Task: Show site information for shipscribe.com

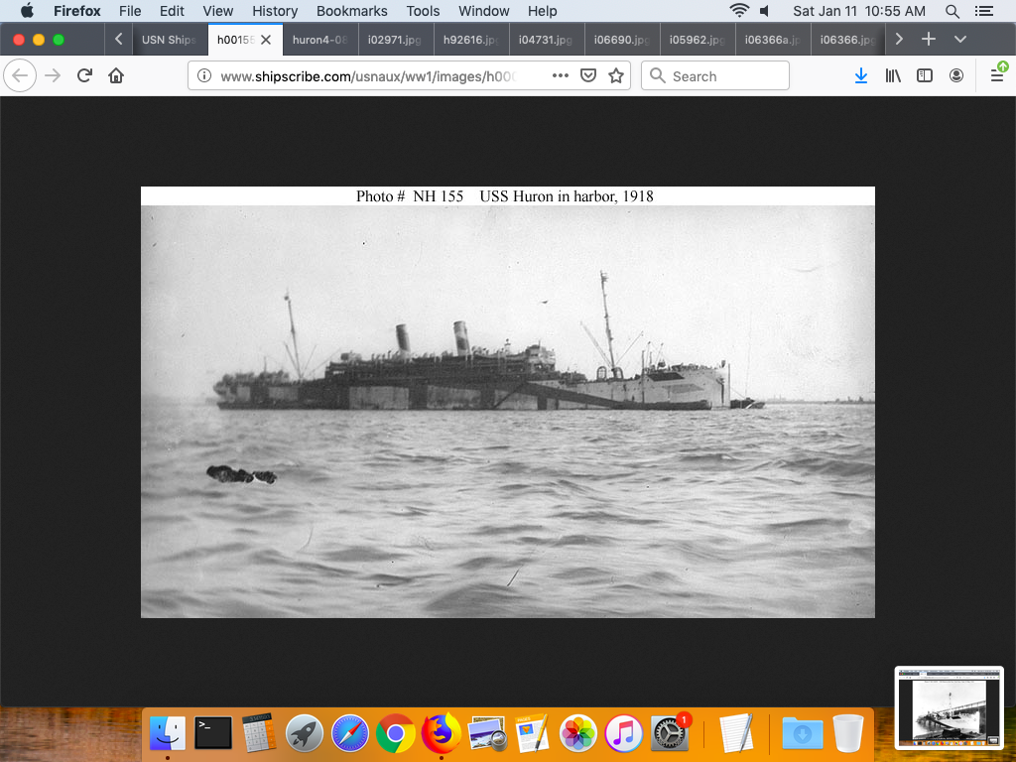Action: click(x=203, y=76)
